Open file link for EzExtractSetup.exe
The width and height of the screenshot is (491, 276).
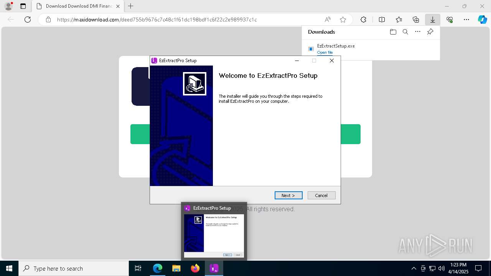point(325,53)
